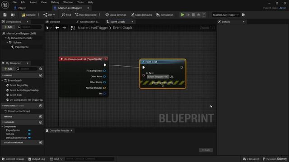Open Class Defaults

click(141, 15)
